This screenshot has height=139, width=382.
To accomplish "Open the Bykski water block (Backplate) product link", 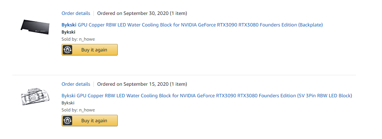I will click(x=192, y=25).
